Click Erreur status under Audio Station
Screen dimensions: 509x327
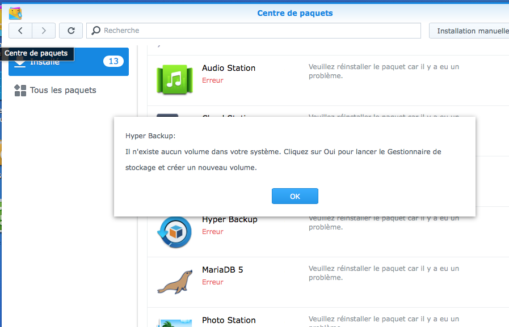[213, 80]
